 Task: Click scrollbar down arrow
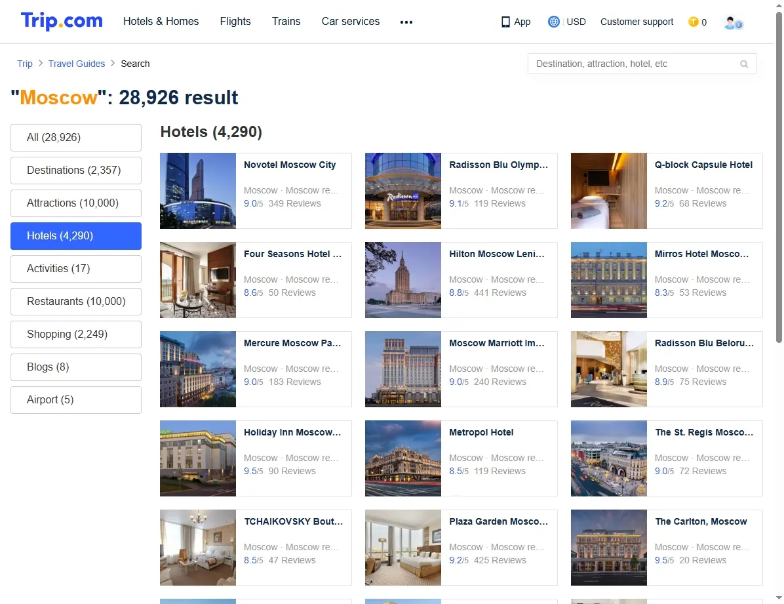779,598
